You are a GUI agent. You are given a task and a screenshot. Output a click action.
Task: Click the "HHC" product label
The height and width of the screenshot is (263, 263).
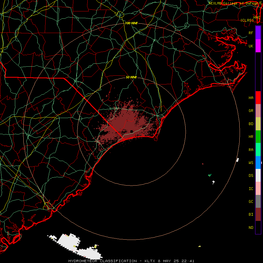(x=257, y=18)
